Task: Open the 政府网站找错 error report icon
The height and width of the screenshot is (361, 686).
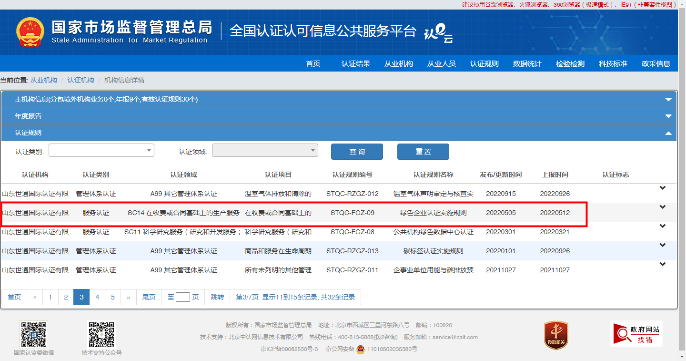Action: 636,333
